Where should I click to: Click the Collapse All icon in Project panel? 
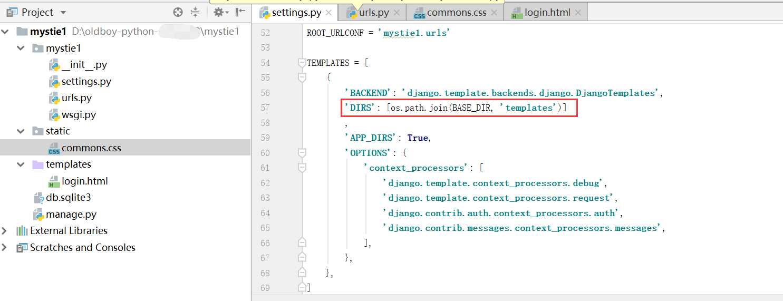195,12
